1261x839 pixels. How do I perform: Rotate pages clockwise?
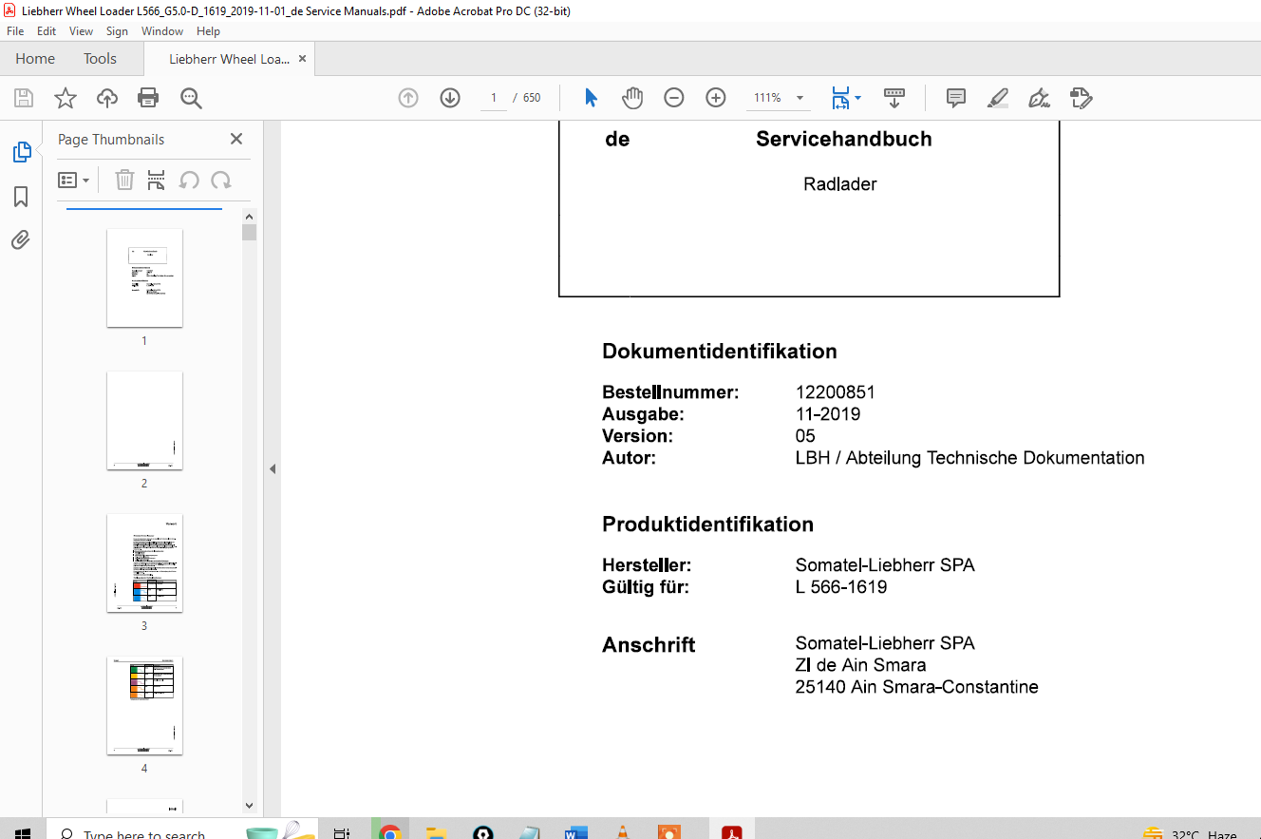point(221,181)
